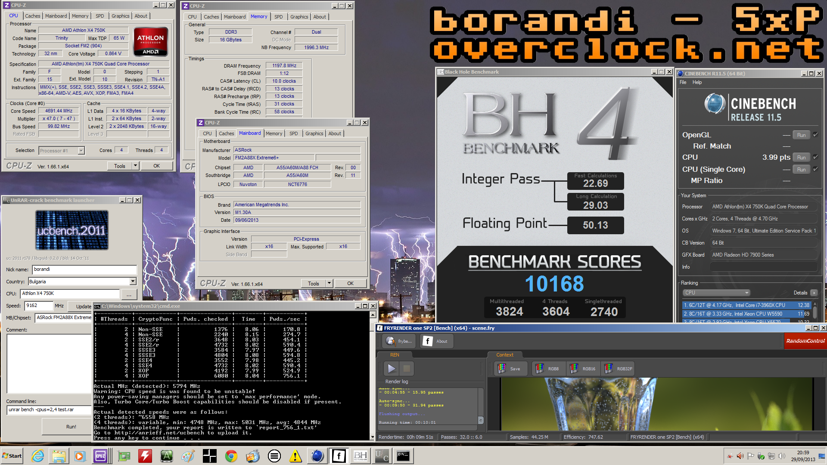
Task: Click cmd.exe vertical scrollbar down arrow
Action: point(373,437)
